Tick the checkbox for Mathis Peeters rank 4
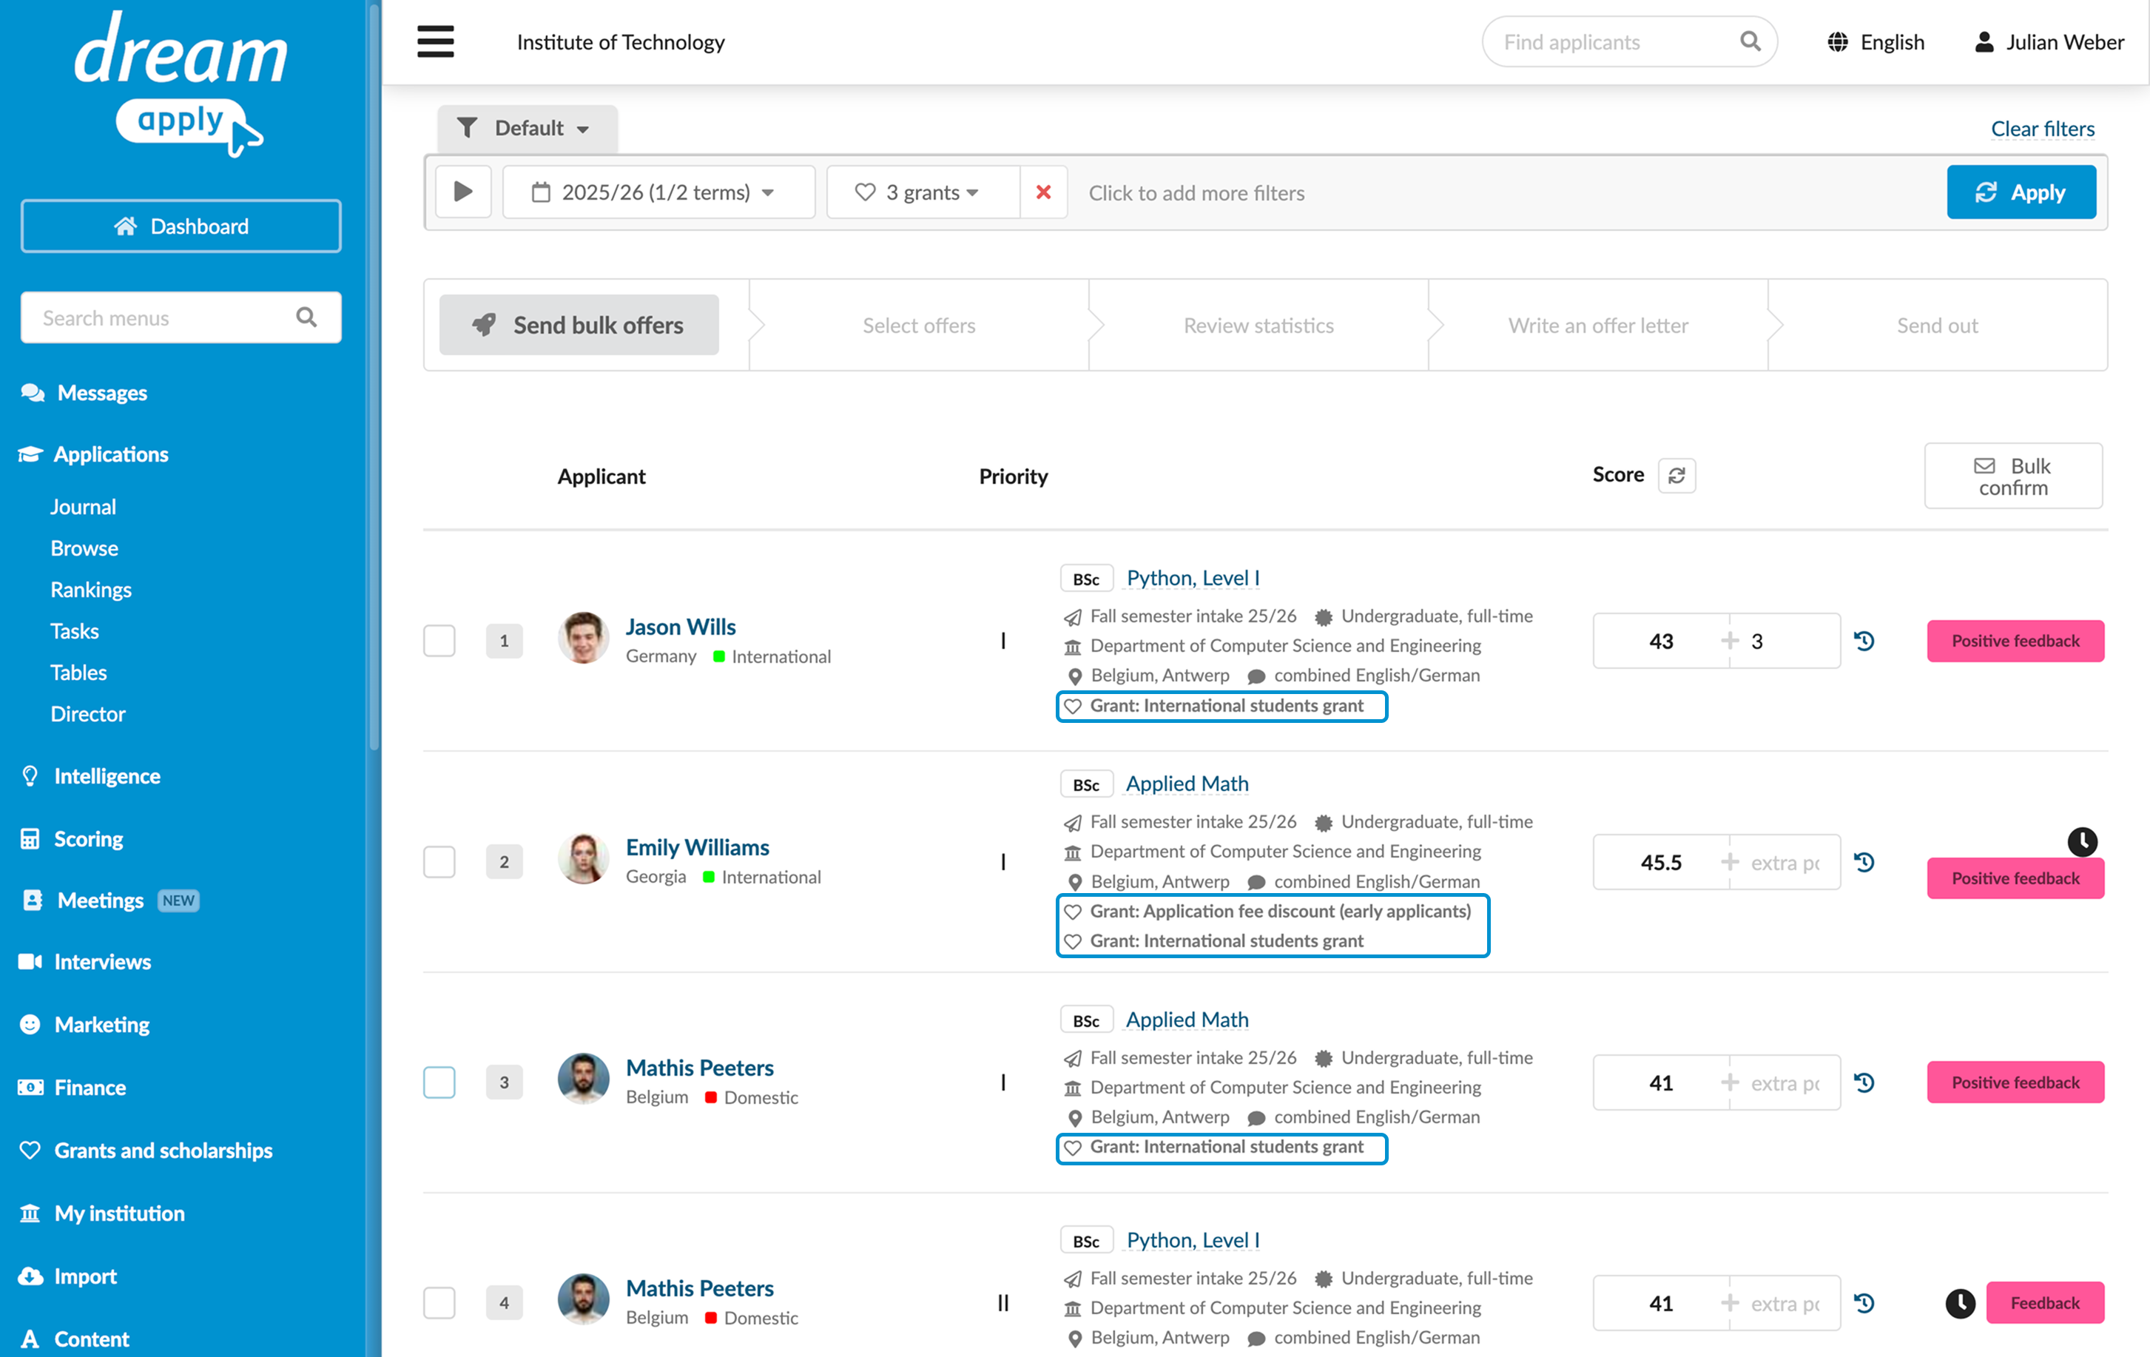 click(x=439, y=1302)
